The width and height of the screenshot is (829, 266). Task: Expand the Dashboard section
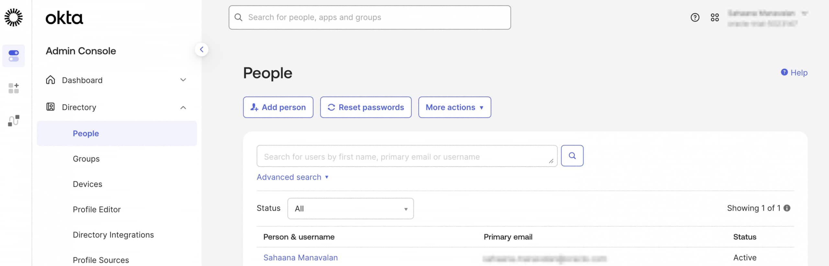point(183,80)
